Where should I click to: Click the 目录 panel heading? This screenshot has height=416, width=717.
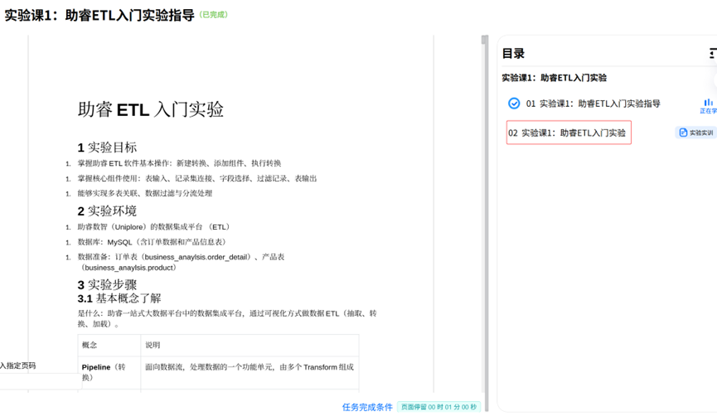point(513,54)
